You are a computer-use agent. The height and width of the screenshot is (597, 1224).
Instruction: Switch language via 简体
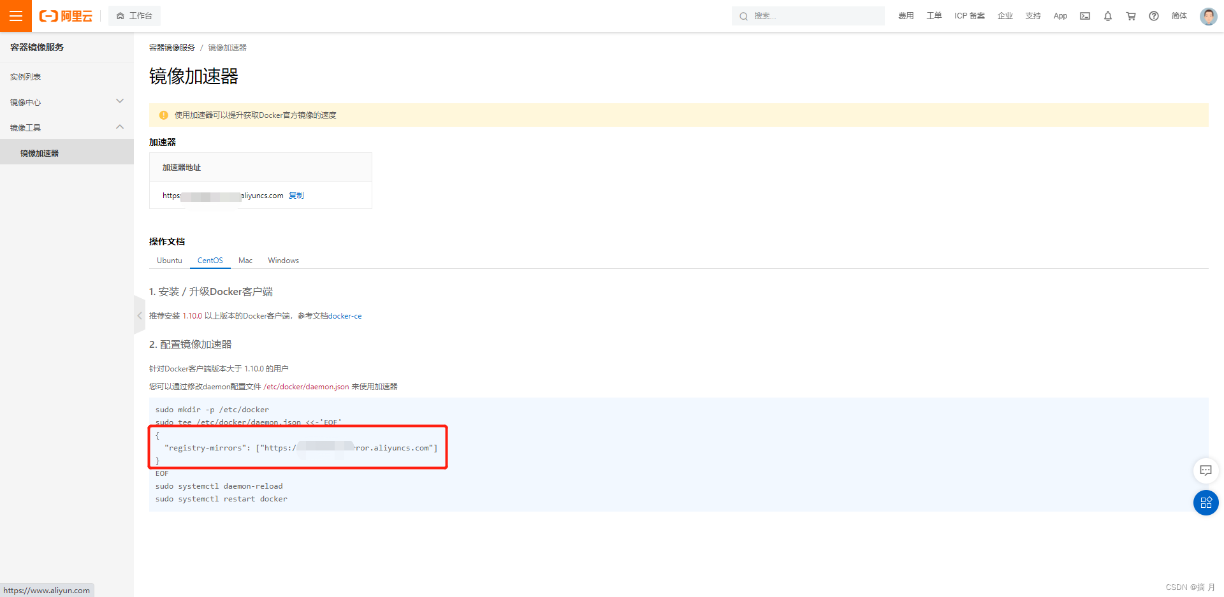[x=1179, y=16]
